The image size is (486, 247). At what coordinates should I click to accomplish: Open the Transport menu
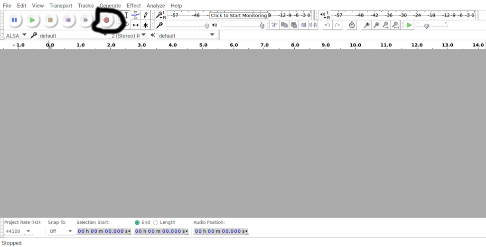[x=61, y=6]
